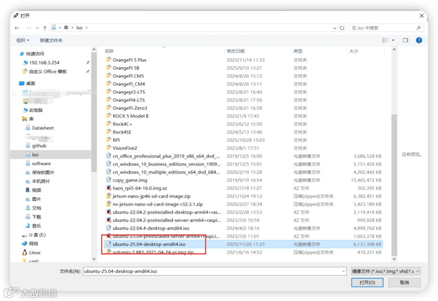Screen dimensions: 438x301
Task: Open the recent locations dropdown arrow
Action: 37,28
